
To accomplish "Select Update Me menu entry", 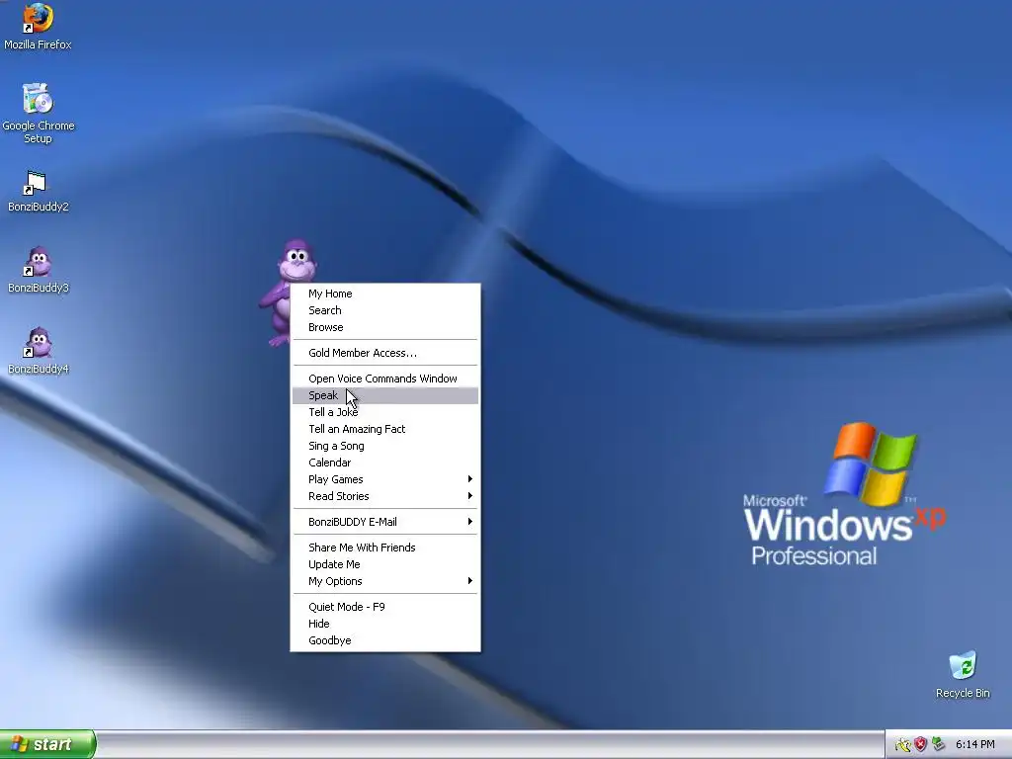I will 385,564.
